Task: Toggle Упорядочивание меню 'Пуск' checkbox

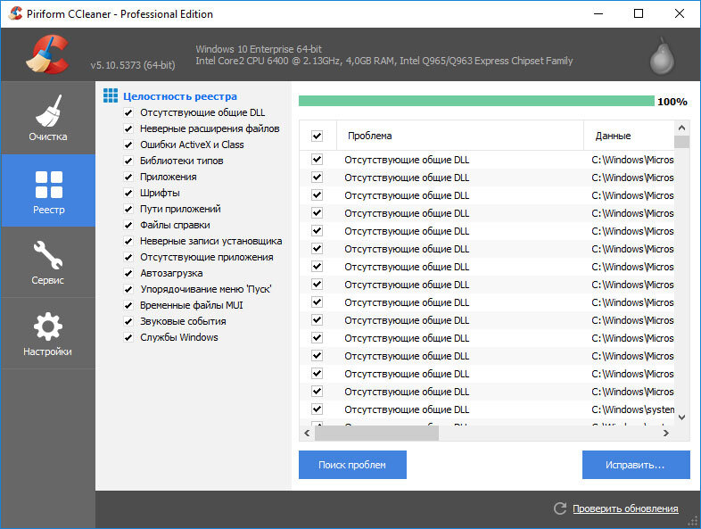Action: 128,289
